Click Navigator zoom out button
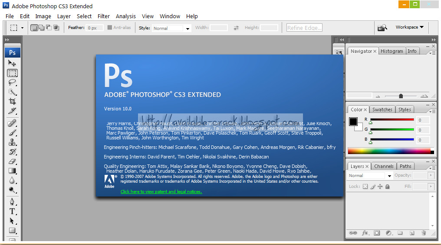The width and height of the screenshot is (441, 245). [378, 97]
